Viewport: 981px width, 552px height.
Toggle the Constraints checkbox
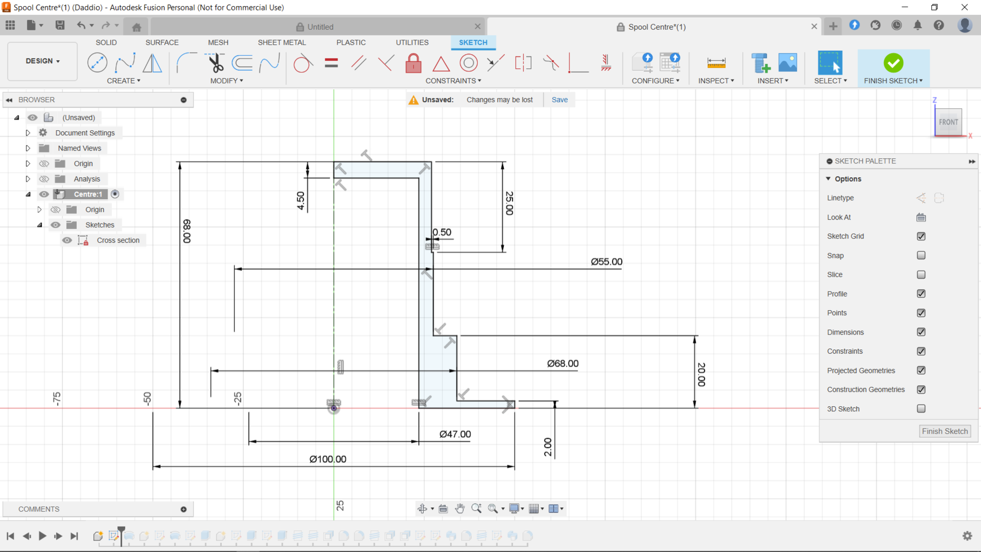[921, 351]
